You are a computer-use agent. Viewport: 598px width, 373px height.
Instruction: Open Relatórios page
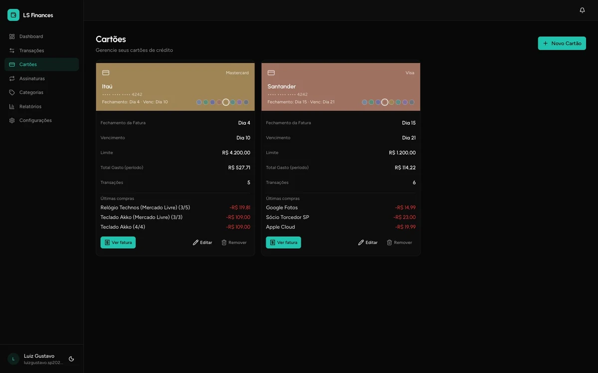(42, 106)
